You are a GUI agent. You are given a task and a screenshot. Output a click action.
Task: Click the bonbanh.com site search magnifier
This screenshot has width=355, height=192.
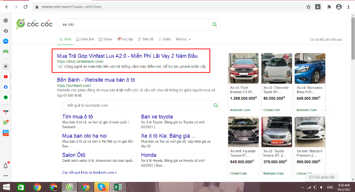(216, 105)
